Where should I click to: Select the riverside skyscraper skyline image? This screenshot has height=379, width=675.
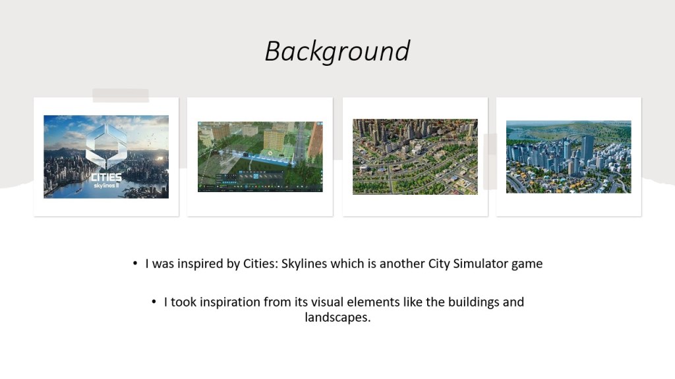568,157
